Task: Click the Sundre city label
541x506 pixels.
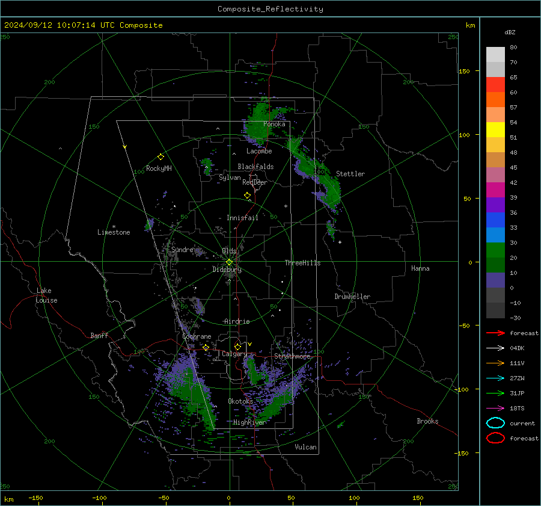Action: (x=182, y=249)
